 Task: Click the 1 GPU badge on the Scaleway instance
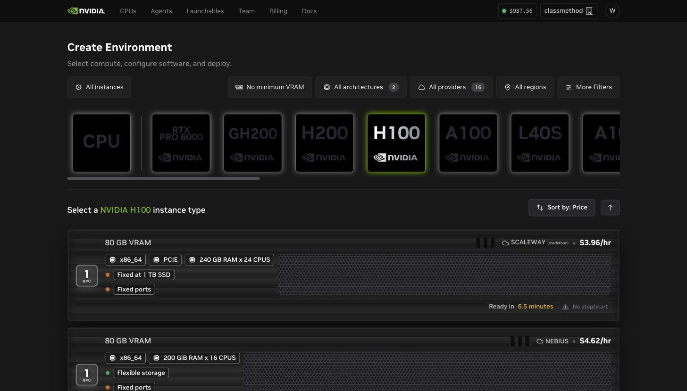(x=87, y=276)
